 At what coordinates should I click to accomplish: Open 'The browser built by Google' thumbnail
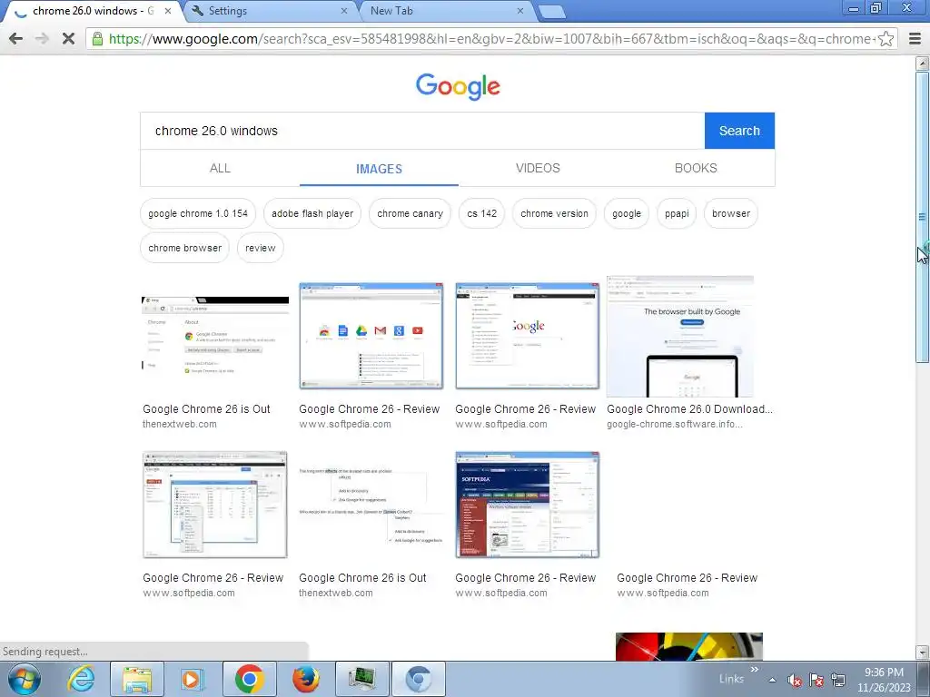[x=680, y=336]
